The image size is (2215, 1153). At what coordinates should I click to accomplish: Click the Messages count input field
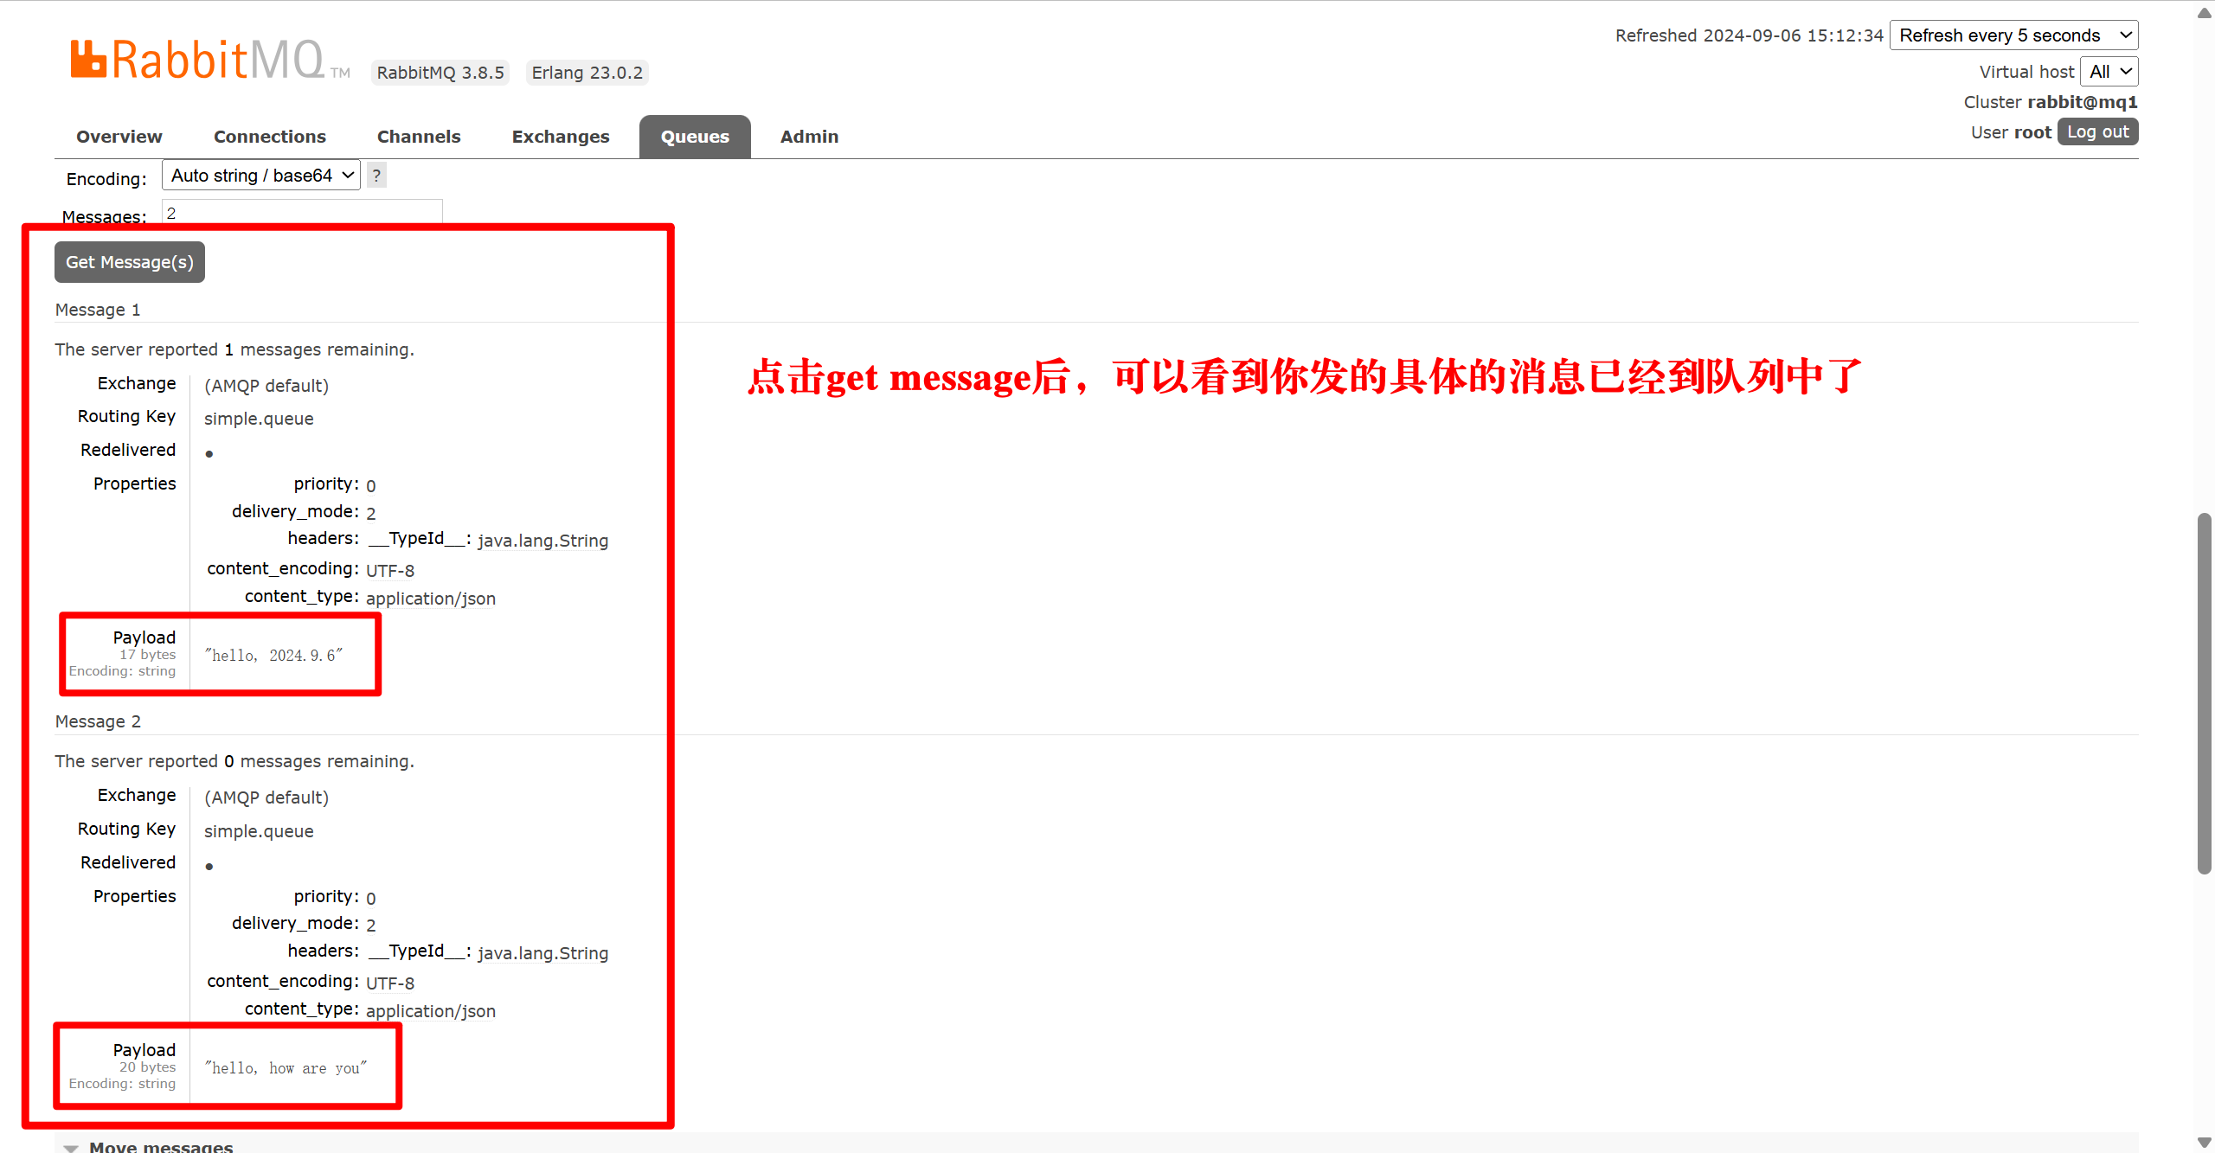click(x=302, y=212)
